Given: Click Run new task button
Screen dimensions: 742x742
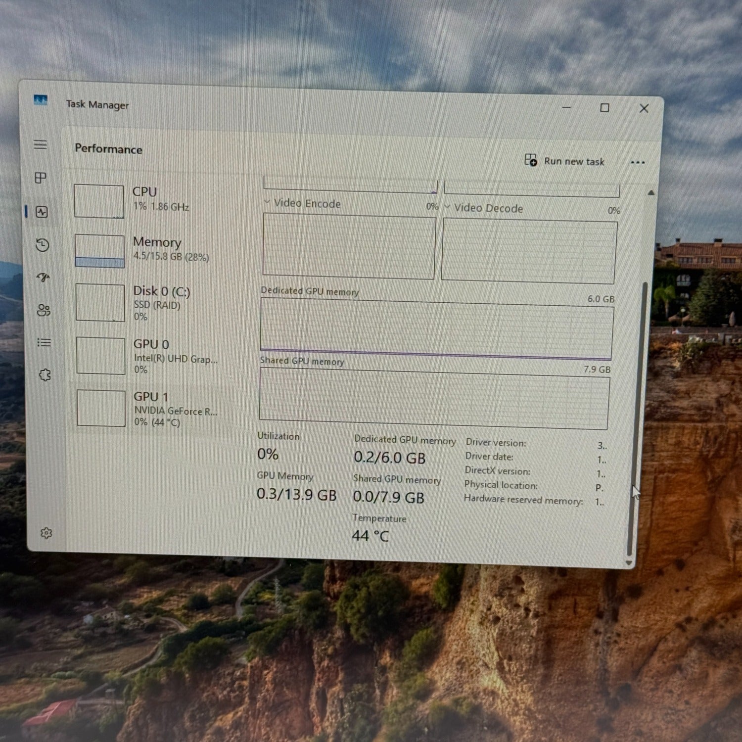Looking at the screenshot, I should pyautogui.click(x=564, y=161).
